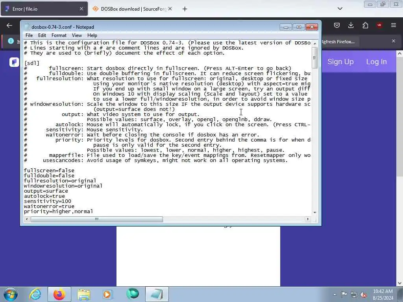Screen dimensions: 403x302
Task: Open a new Firefox tab
Action: [185, 9]
